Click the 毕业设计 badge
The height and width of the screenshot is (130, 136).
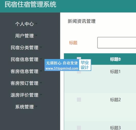[x=85, y=65]
